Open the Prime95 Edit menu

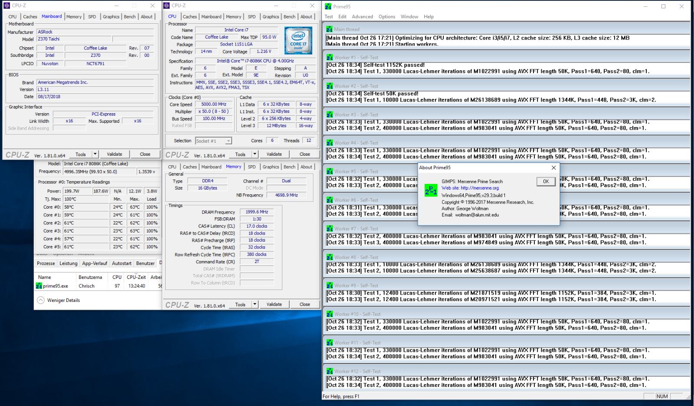point(342,16)
